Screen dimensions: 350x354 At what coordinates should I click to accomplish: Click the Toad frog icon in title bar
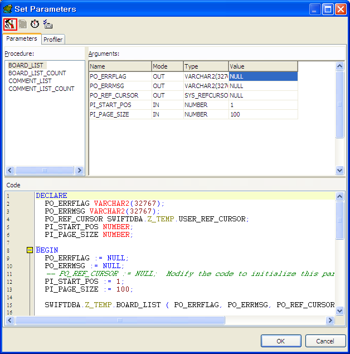(x=8, y=9)
